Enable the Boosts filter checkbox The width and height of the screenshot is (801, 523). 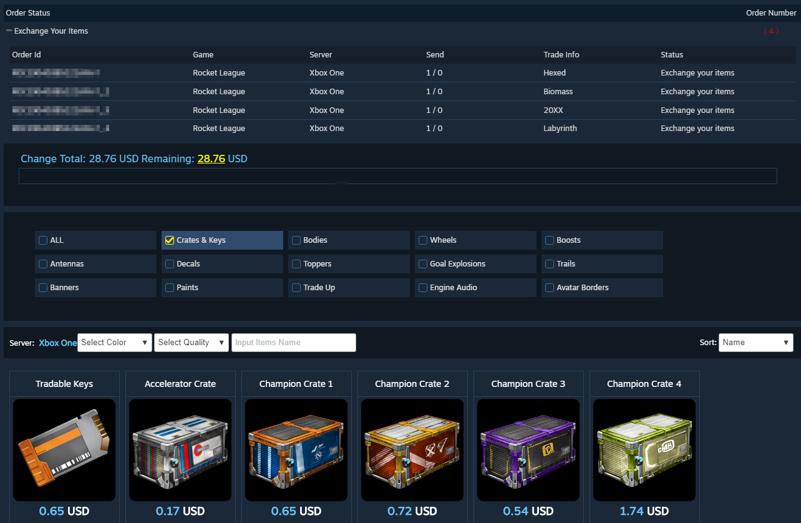550,240
